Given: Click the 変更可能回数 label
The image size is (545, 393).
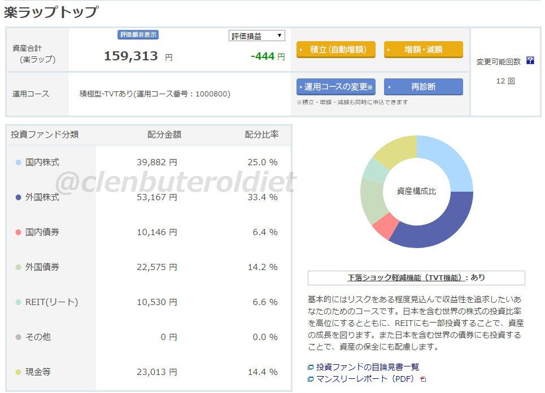Looking at the screenshot, I should [x=499, y=62].
